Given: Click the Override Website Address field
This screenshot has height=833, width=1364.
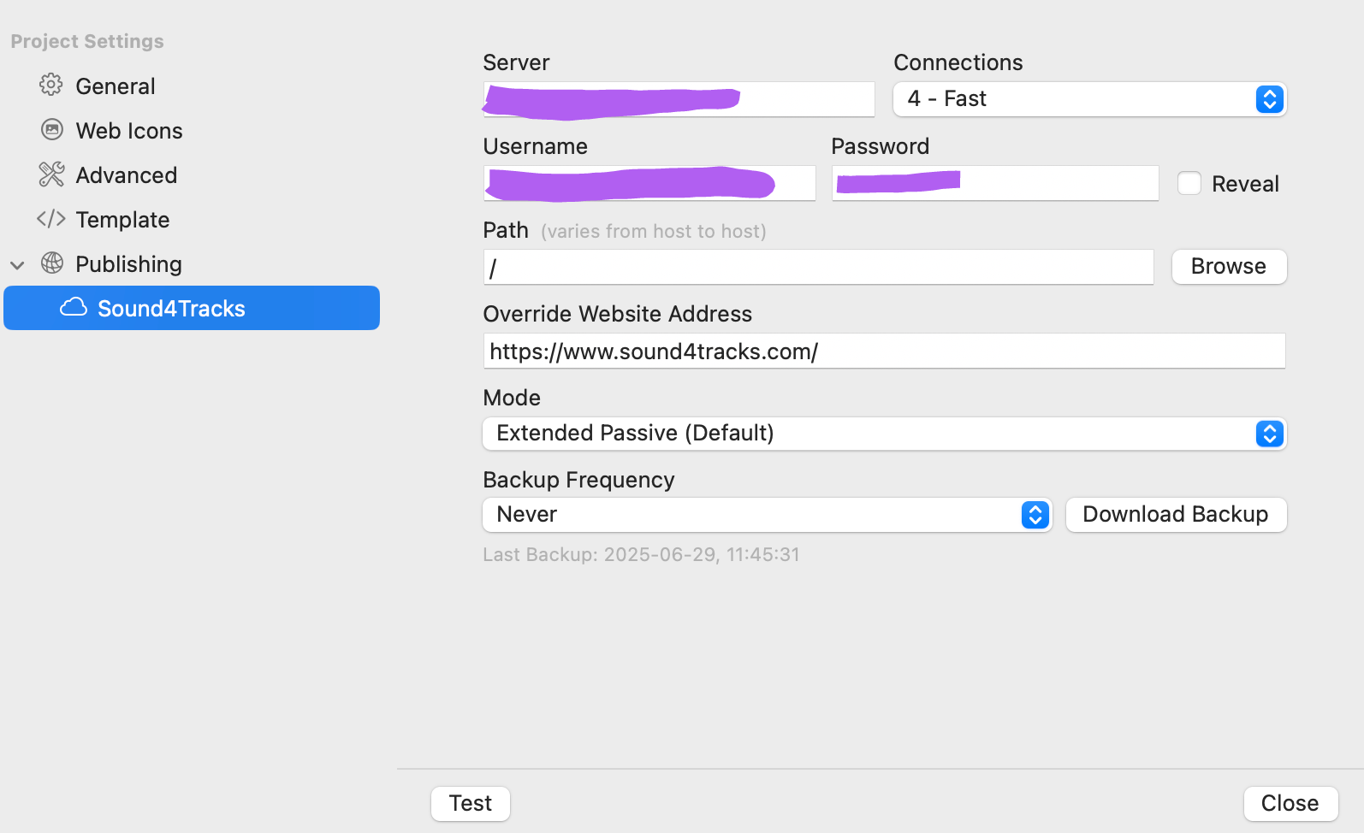Looking at the screenshot, I should [884, 352].
